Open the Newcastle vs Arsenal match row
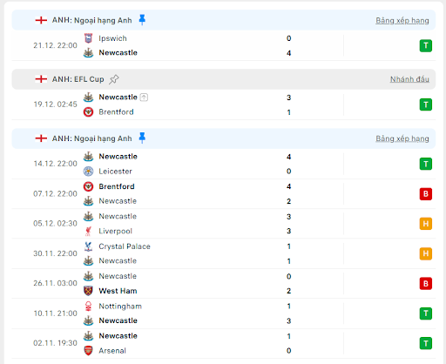This screenshot has width=446, height=364. click(224, 343)
